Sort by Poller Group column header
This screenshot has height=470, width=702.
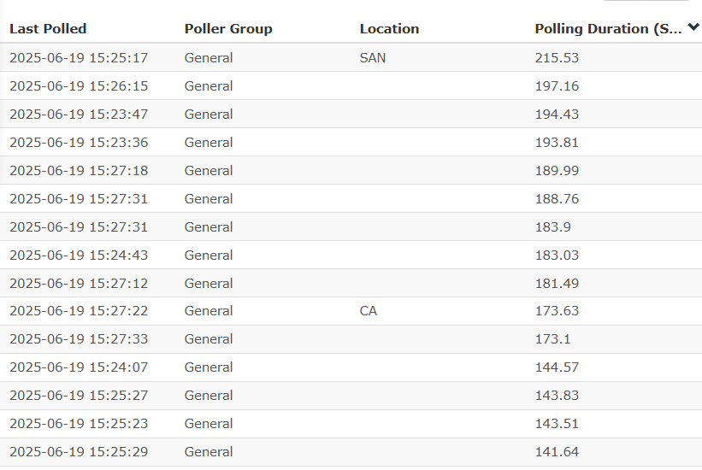[228, 29]
